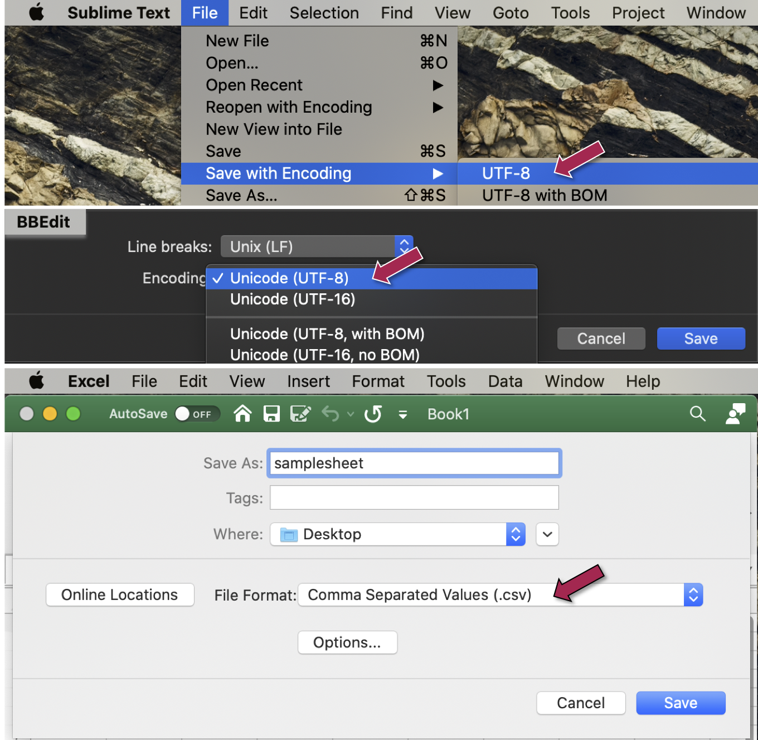Select UTF-8 with BOM in submenu
Image resolution: width=758 pixels, height=740 pixels.
click(608, 195)
